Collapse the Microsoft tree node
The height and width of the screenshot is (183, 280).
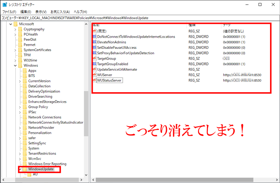11,24
